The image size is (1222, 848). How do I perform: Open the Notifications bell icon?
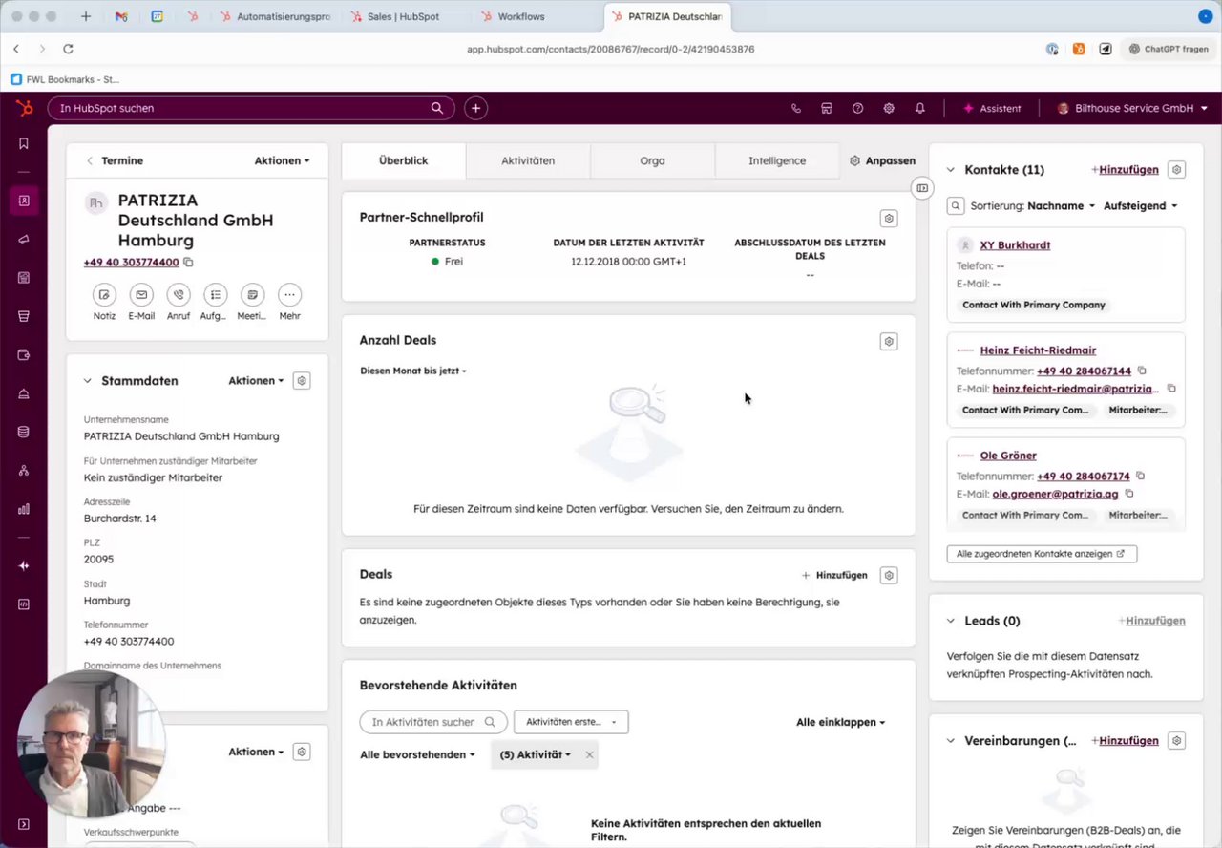[920, 109]
